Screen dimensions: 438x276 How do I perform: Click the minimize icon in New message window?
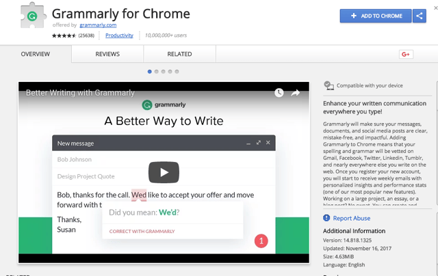tap(248, 143)
